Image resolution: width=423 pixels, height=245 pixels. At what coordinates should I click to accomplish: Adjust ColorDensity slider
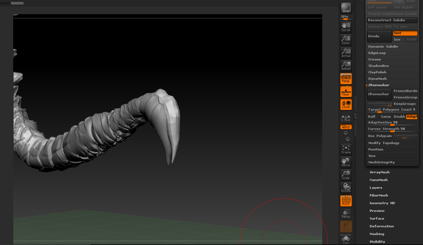pos(405,136)
